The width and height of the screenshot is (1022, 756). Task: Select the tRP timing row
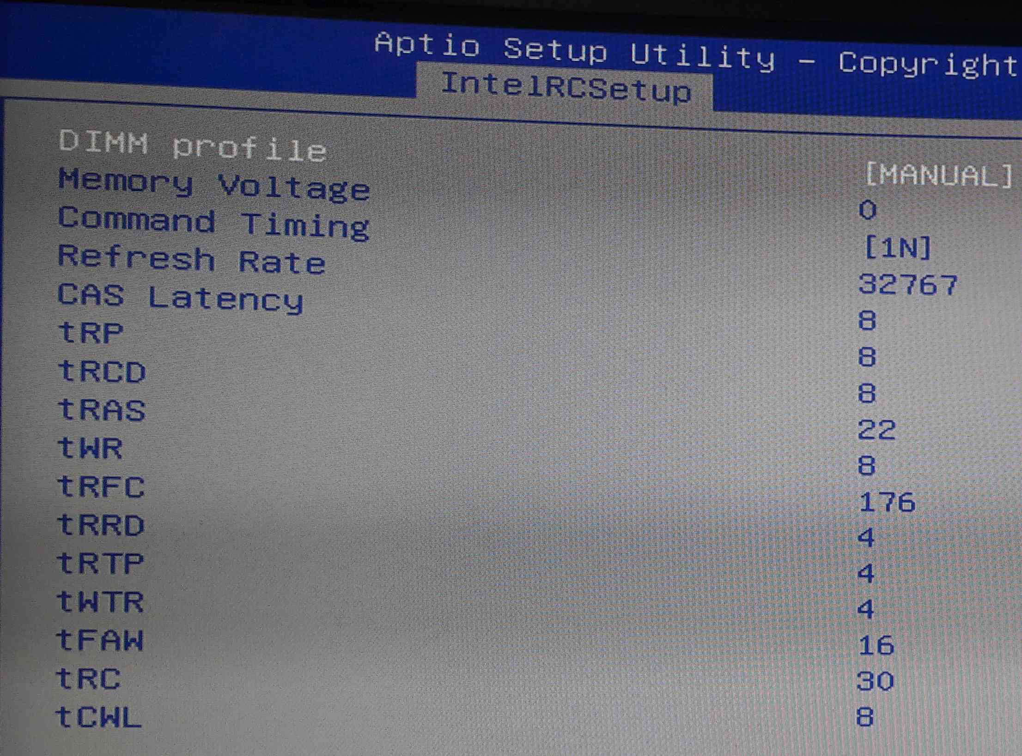(x=91, y=332)
